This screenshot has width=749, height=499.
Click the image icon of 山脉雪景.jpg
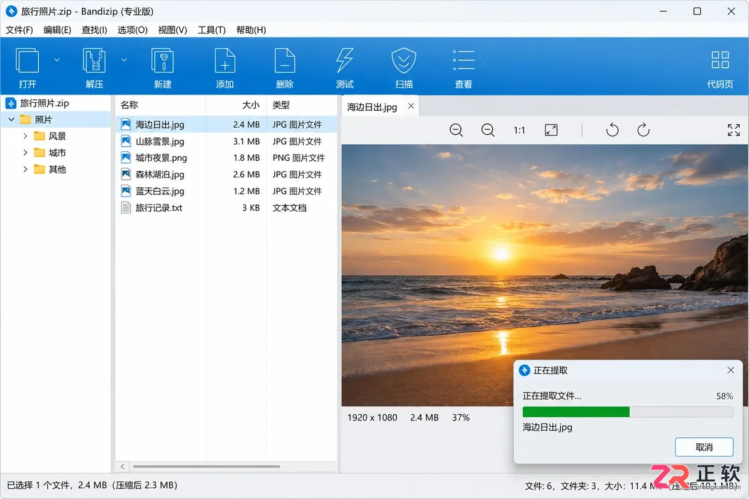tap(126, 141)
